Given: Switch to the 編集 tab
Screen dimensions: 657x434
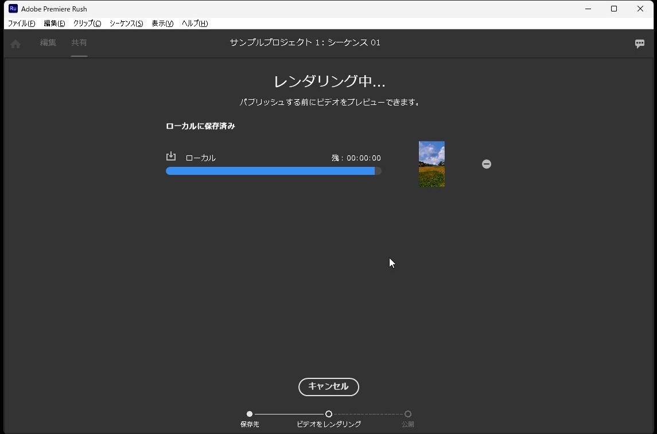Looking at the screenshot, I should [x=48, y=43].
